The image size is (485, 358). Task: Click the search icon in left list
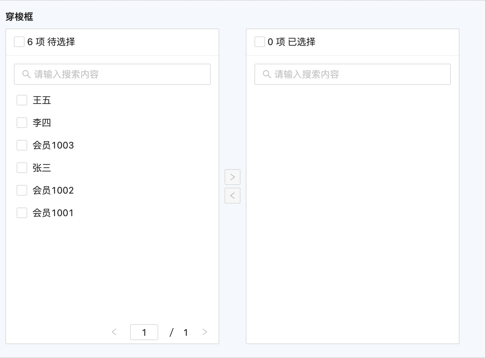[x=26, y=74]
